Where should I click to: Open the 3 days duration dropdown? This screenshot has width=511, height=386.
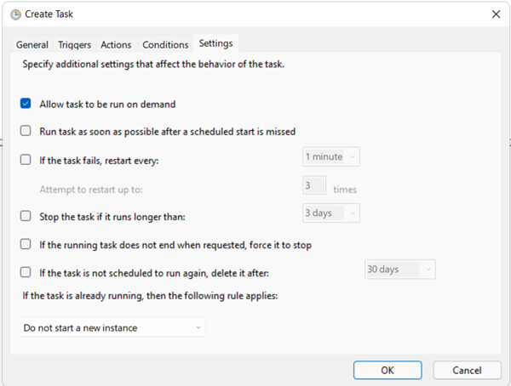coord(331,213)
